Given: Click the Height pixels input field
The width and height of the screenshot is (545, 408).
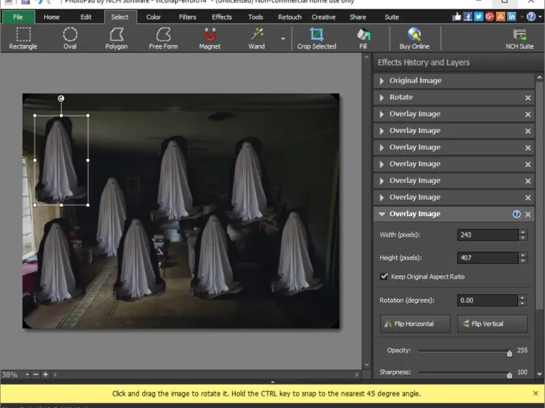Looking at the screenshot, I should 488,258.
